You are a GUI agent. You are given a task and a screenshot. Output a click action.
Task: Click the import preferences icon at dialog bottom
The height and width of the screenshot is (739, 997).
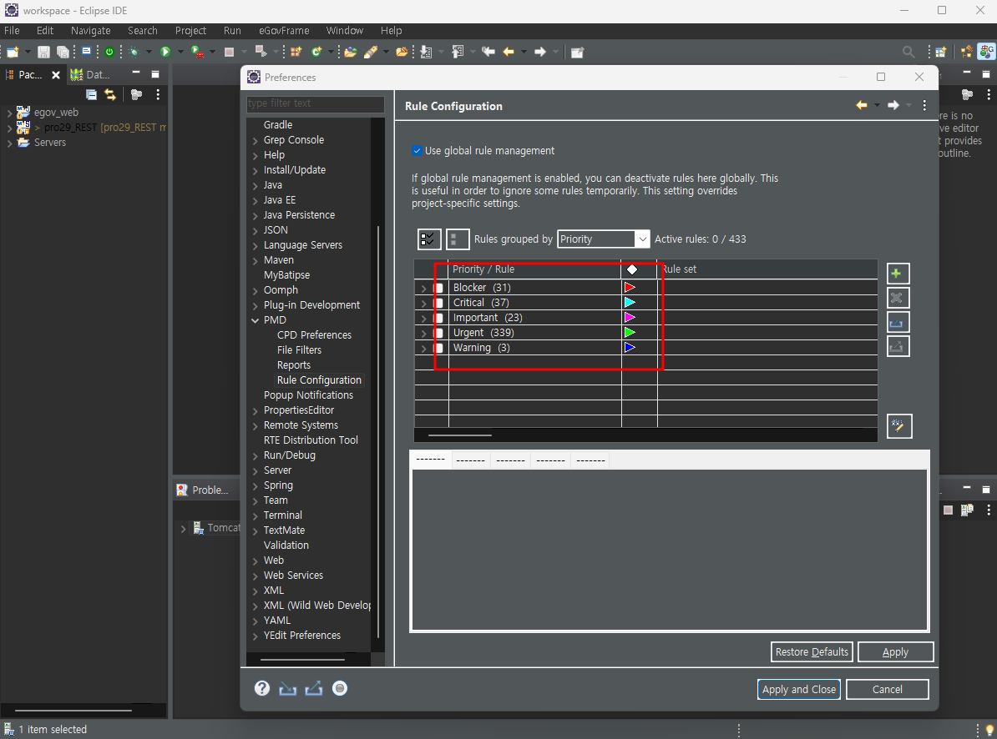[x=287, y=689]
